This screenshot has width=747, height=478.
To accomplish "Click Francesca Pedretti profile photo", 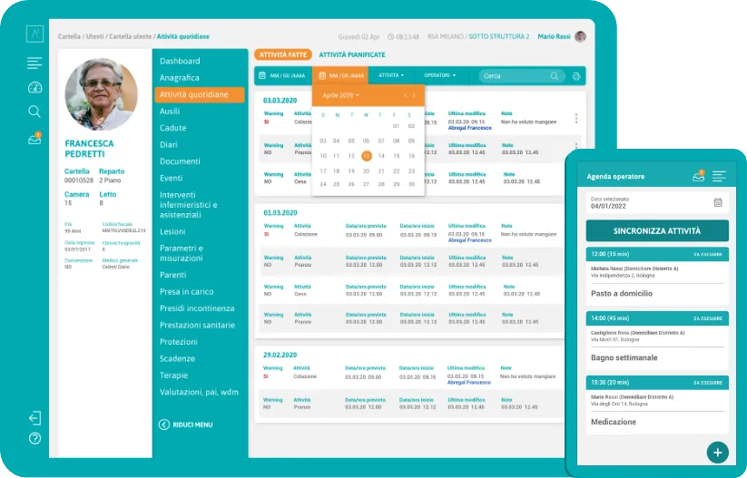I will pos(101,94).
